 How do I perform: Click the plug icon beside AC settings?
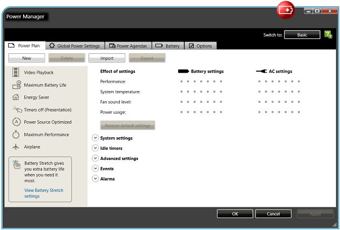261,71
